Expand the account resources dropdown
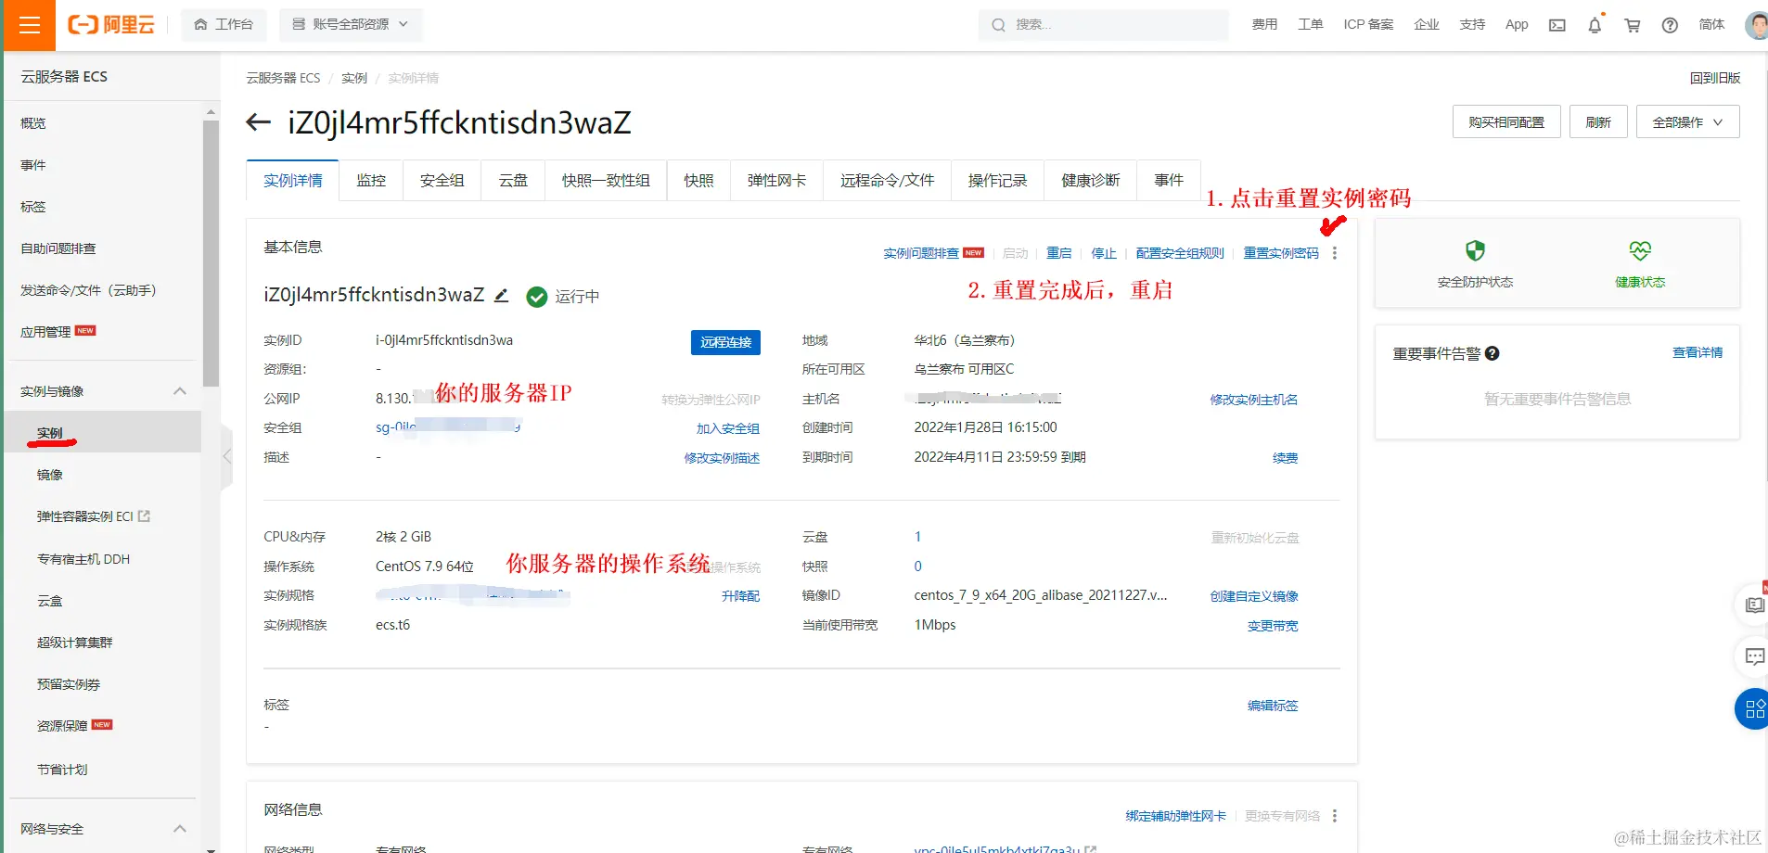Image resolution: width=1768 pixels, height=853 pixels. [351, 25]
